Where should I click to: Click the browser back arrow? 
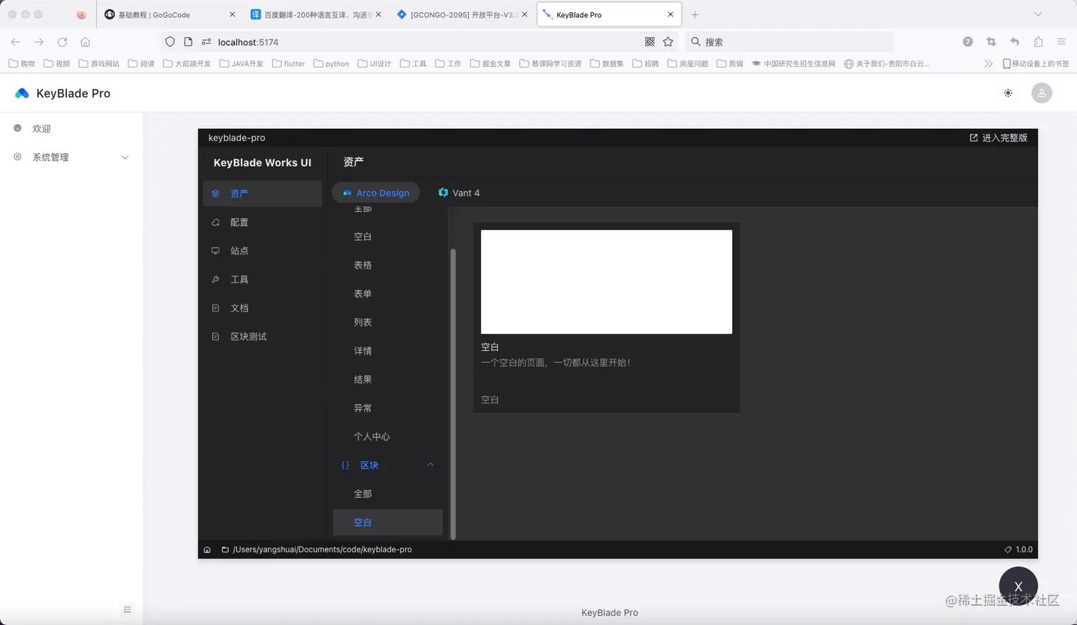click(x=16, y=42)
